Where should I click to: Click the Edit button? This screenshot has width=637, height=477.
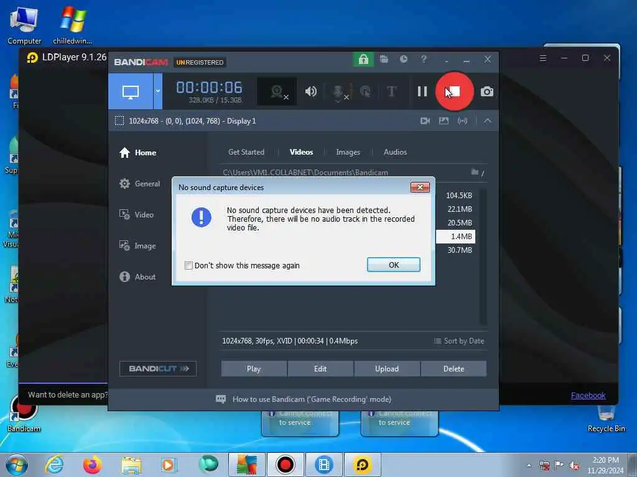pos(320,369)
